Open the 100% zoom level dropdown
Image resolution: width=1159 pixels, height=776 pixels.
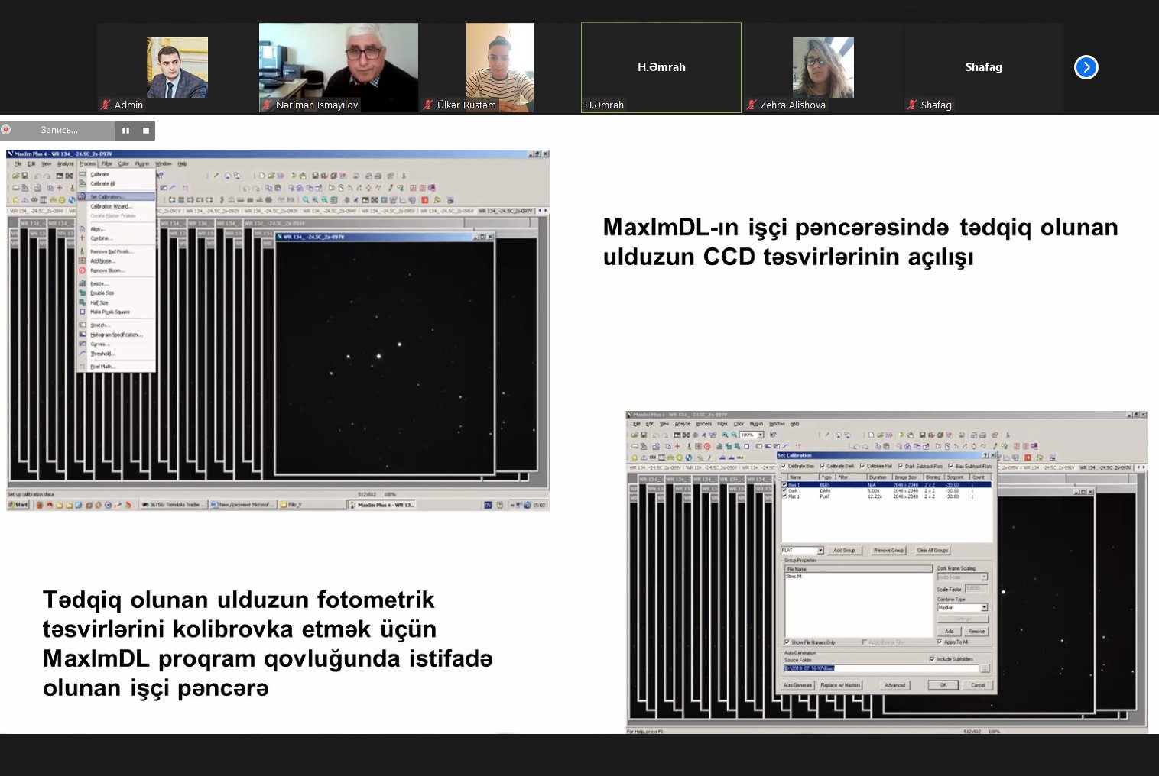(760, 435)
